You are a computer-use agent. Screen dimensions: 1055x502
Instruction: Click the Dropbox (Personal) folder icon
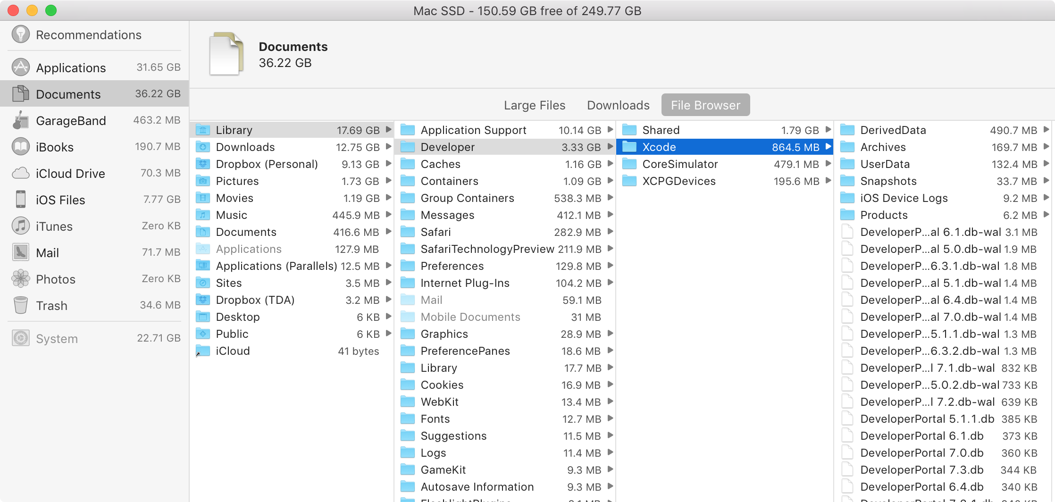pos(203,164)
